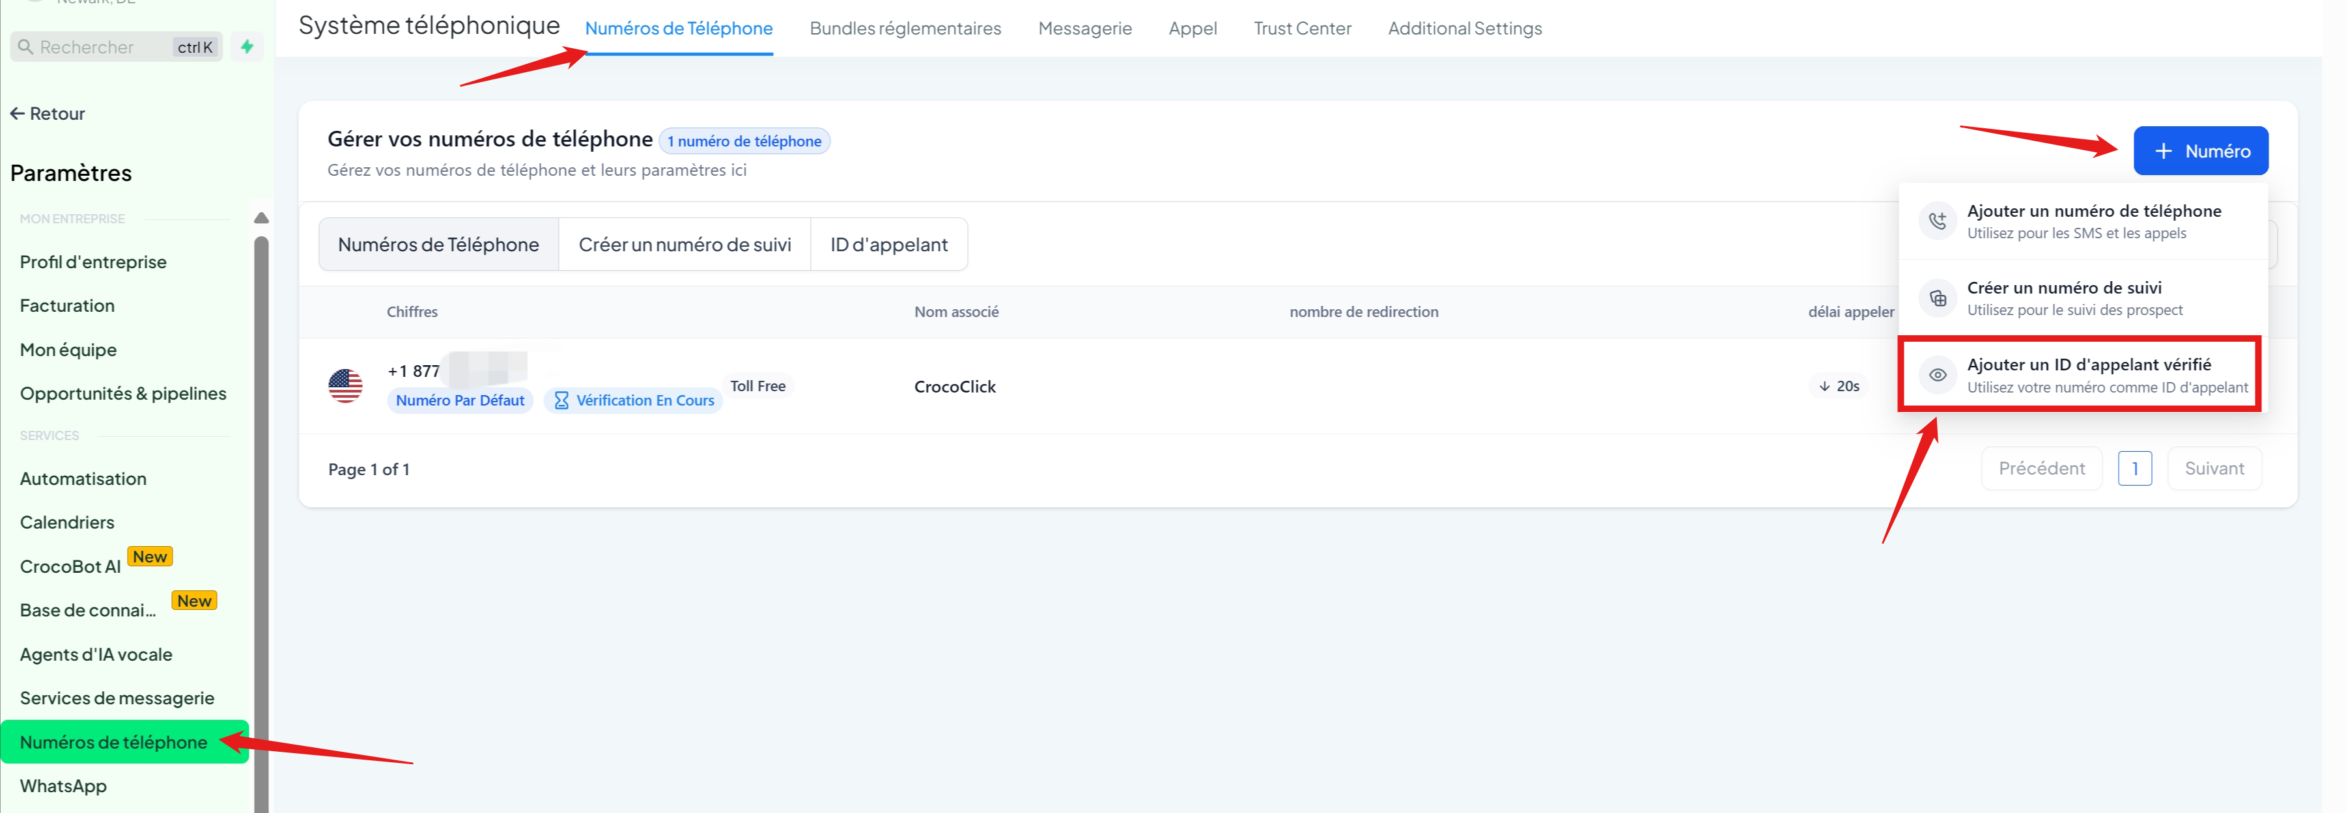The width and height of the screenshot is (2346, 813).
Task: Click the tracking number icon in dropdown
Action: tap(1937, 297)
